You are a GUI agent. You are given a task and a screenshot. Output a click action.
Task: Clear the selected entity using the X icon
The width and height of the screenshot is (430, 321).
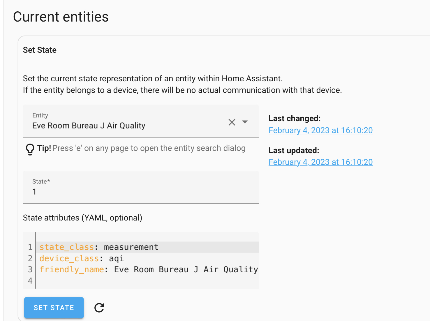click(x=232, y=122)
